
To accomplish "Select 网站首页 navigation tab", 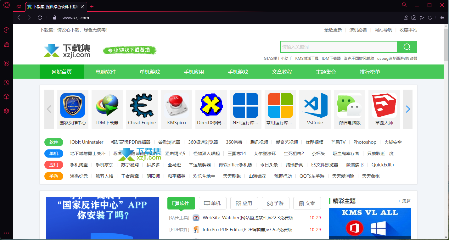I will coord(62,72).
